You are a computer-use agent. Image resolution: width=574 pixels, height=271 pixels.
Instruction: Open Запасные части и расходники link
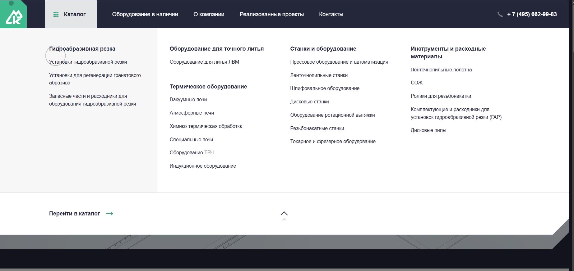(x=92, y=100)
